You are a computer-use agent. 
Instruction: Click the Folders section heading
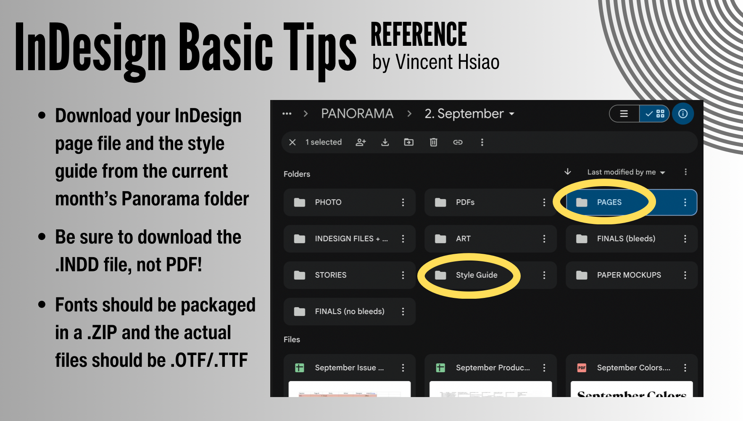click(x=297, y=174)
